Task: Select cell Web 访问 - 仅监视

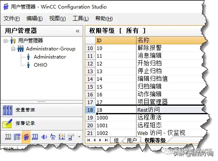Action: click(171, 133)
